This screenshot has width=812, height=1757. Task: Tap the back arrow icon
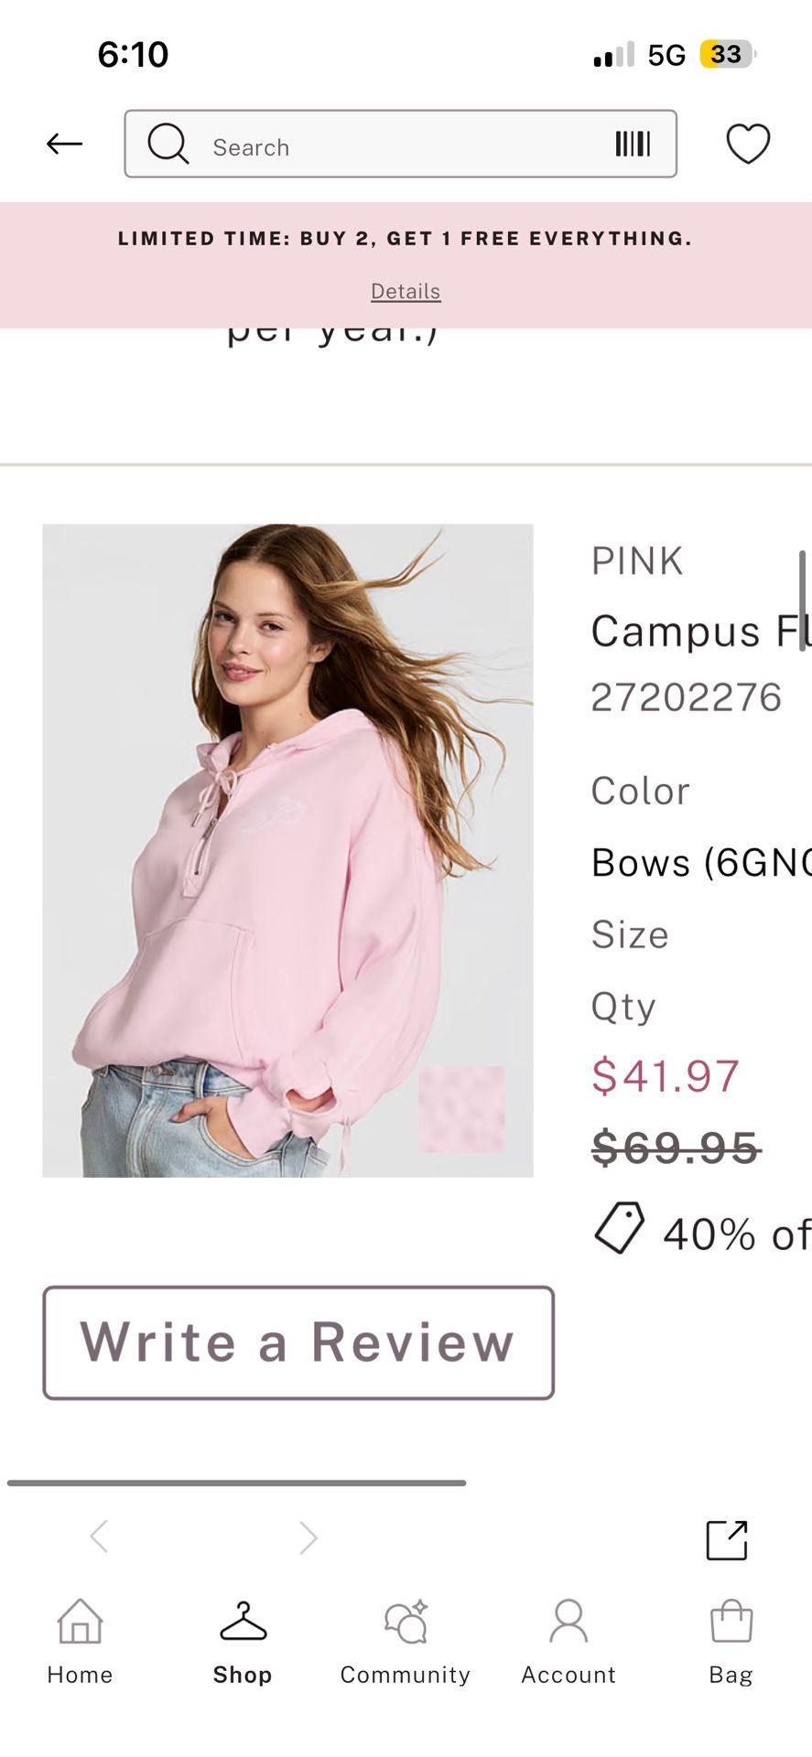pyautogui.click(x=64, y=144)
